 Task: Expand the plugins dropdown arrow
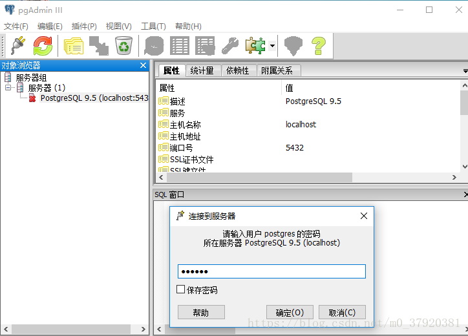[272, 46]
